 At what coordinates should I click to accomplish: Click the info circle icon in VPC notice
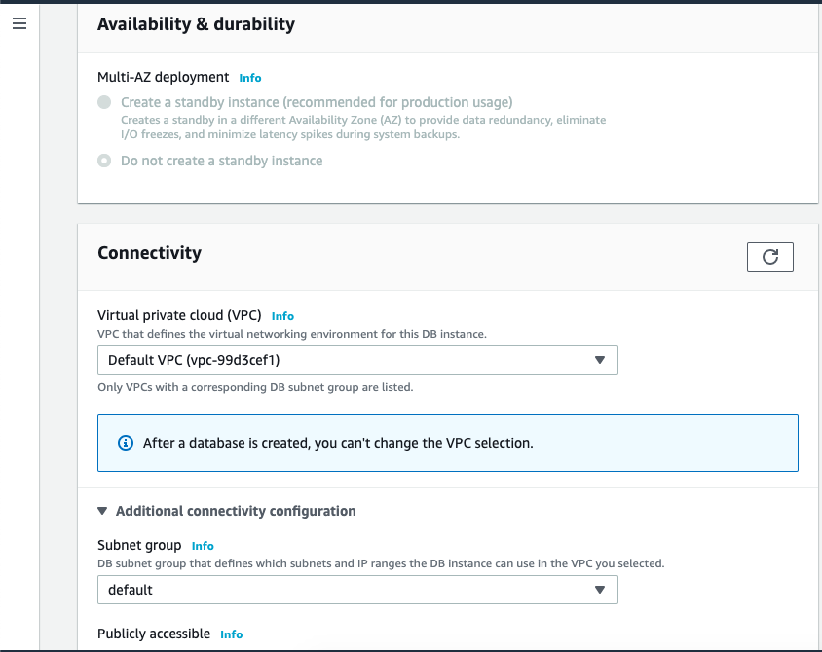click(126, 443)
